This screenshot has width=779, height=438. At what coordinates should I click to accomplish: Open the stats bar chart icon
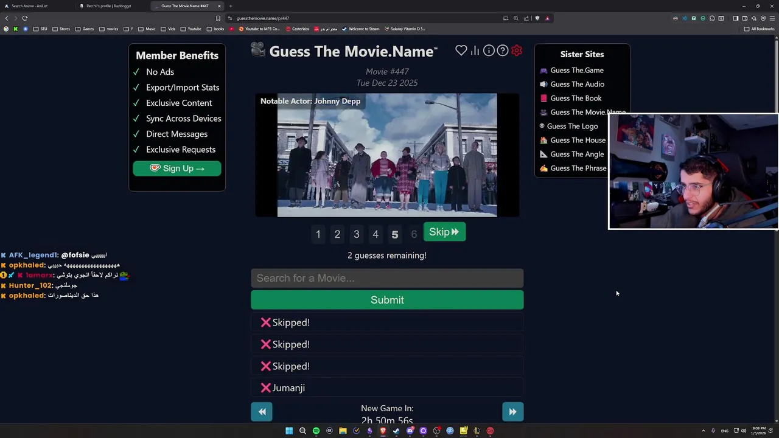(x=475, y=50)
